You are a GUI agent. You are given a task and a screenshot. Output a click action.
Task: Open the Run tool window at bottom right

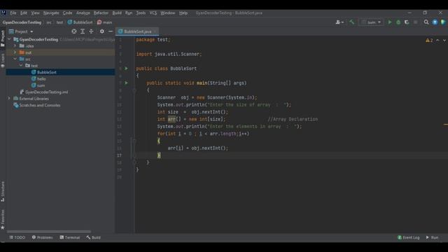pyautogui.click(x=432, y=237)
